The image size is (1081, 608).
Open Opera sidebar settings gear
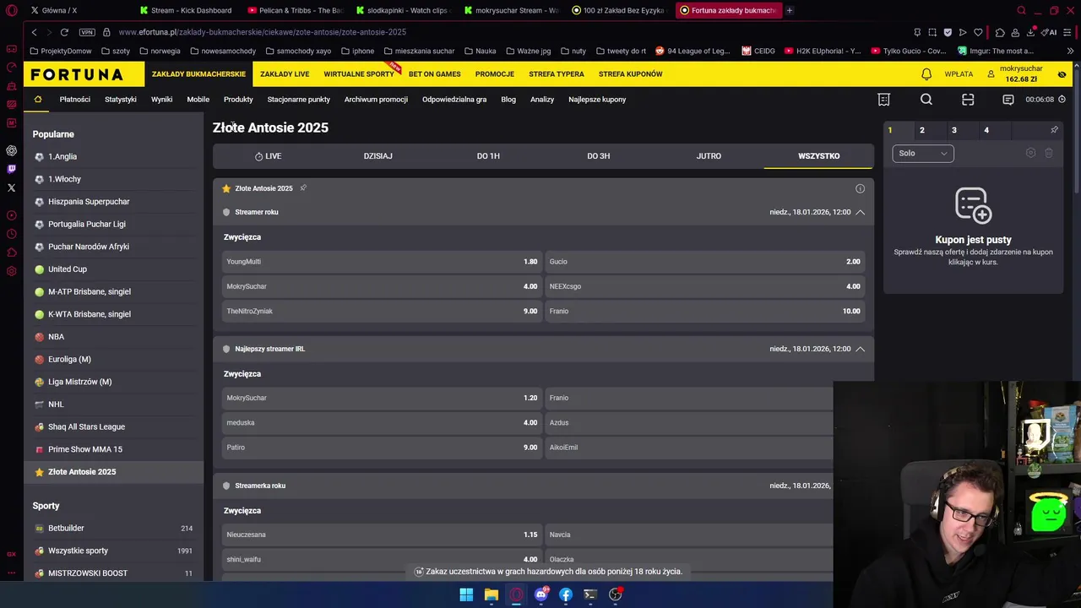(11, 271)
